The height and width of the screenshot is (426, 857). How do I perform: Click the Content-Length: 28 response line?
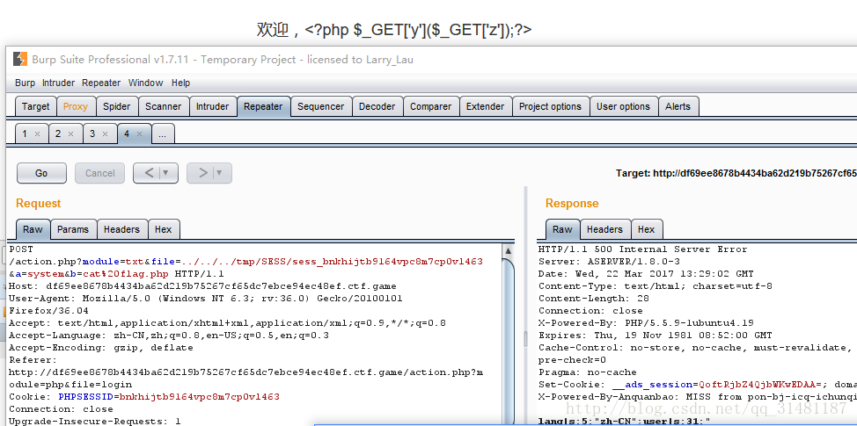(x=592, y=298)
